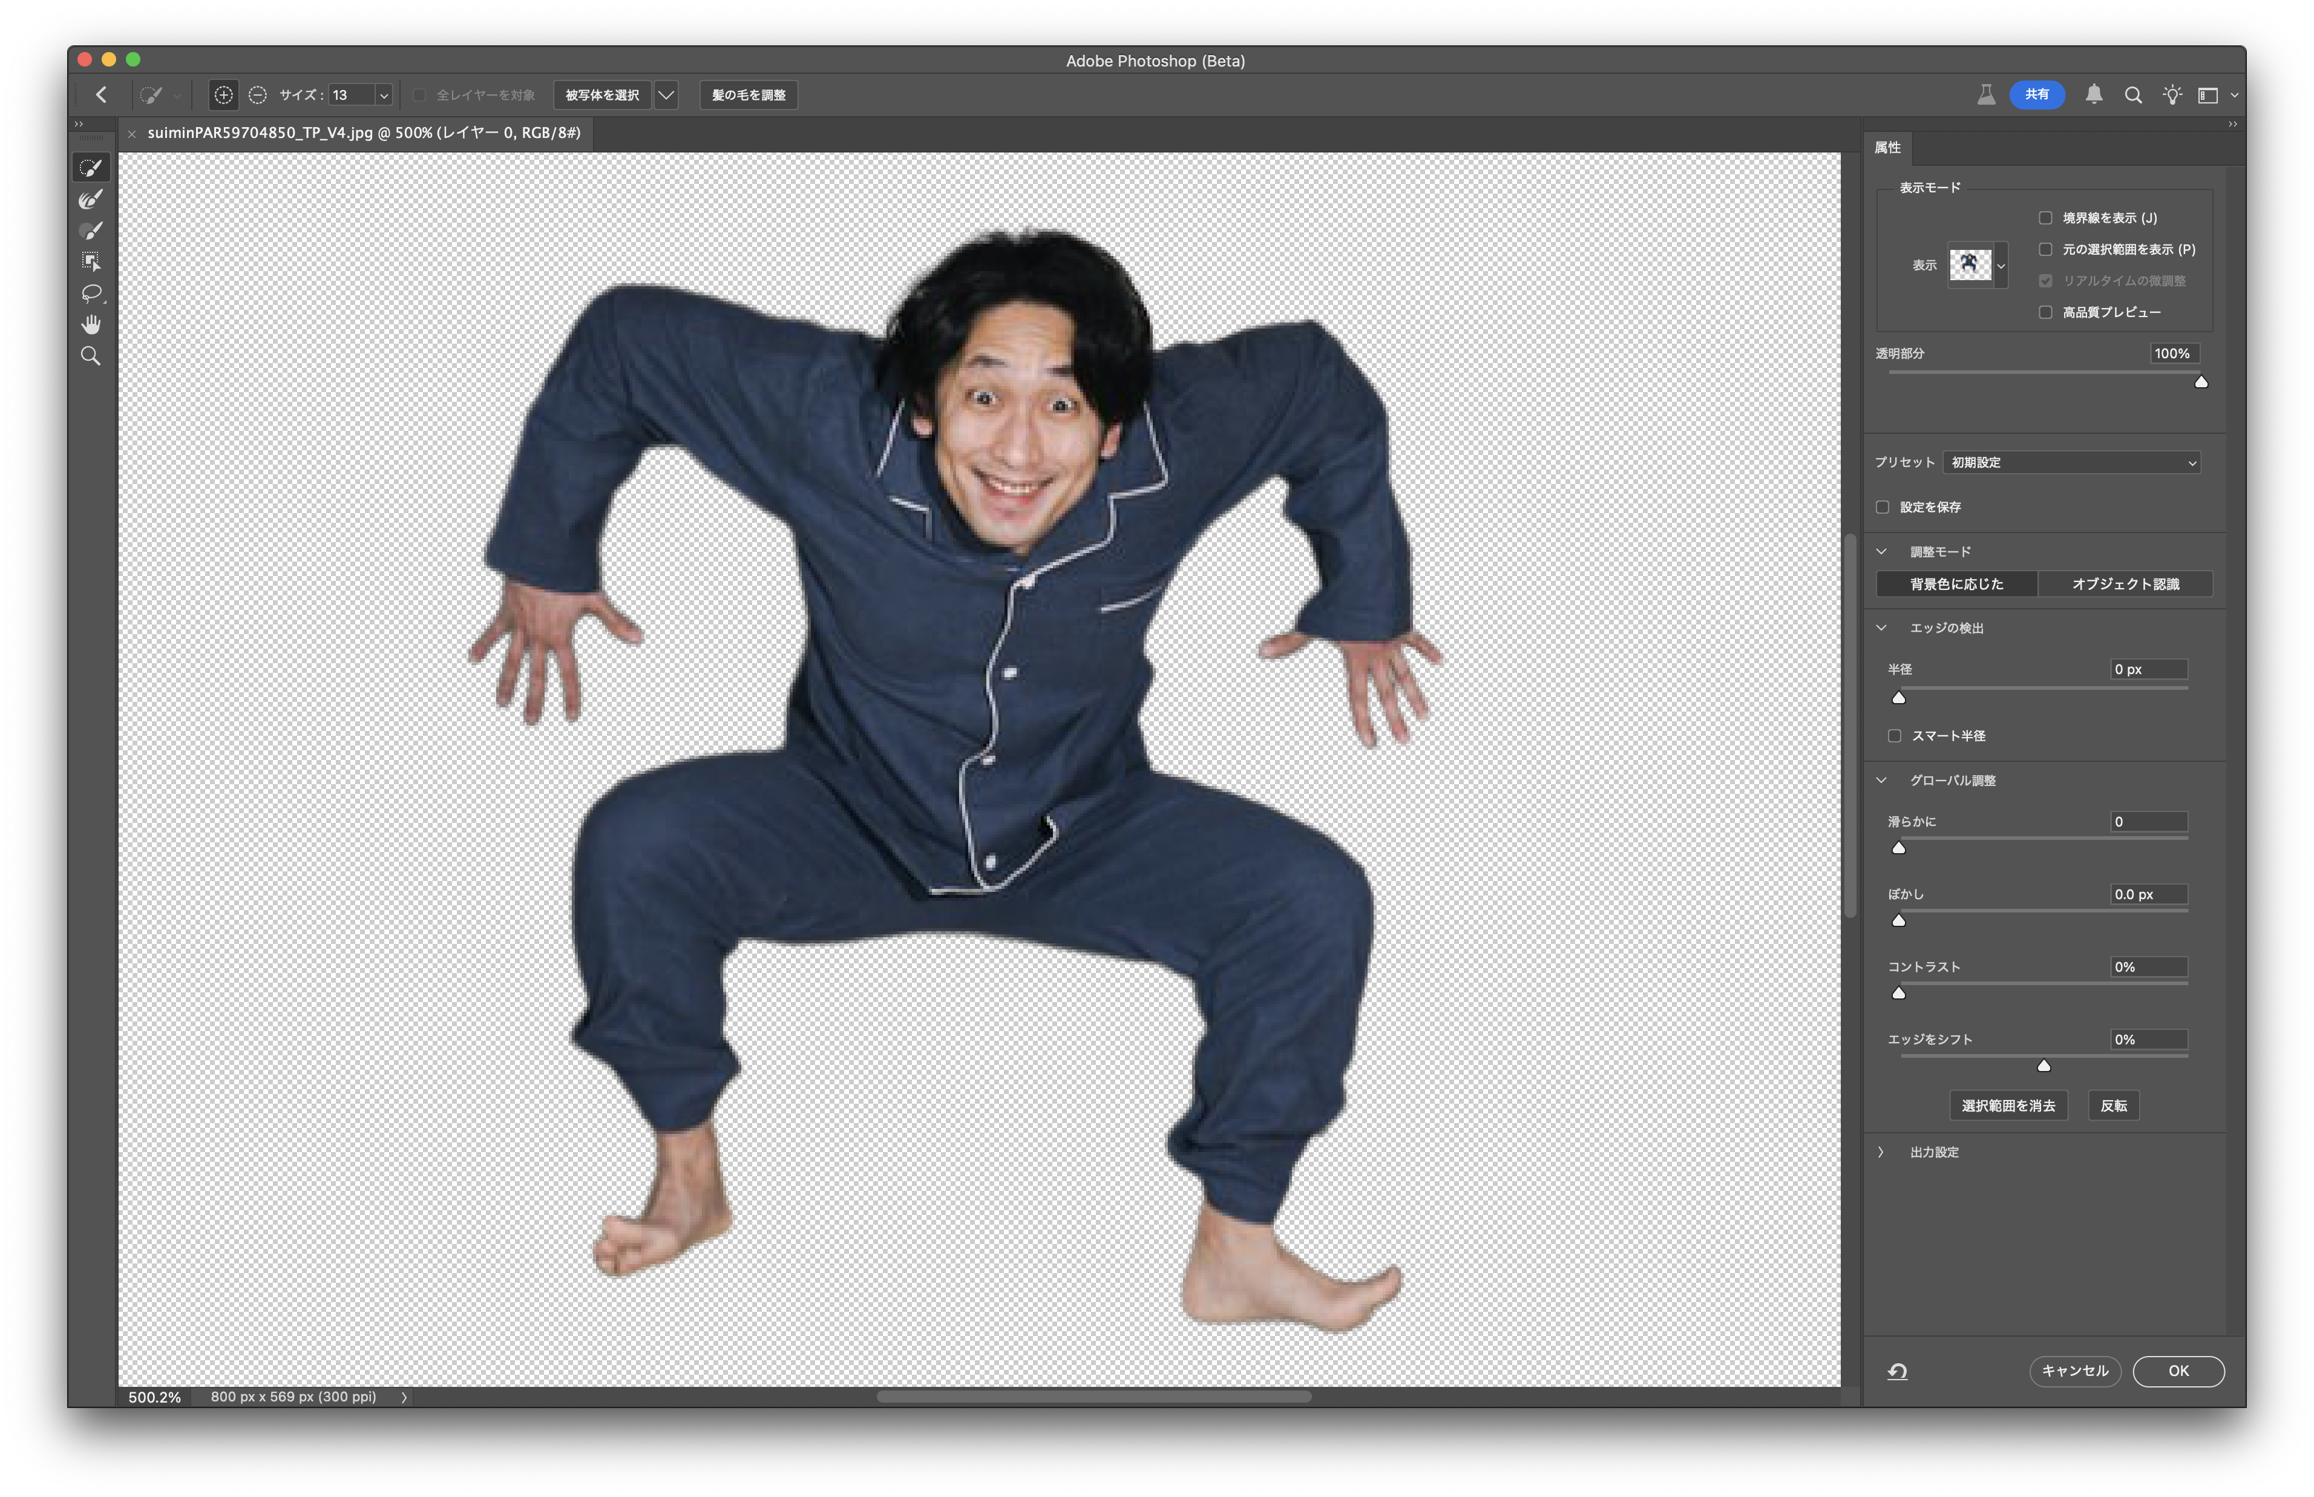Select the Hand tool

[90, 324]
